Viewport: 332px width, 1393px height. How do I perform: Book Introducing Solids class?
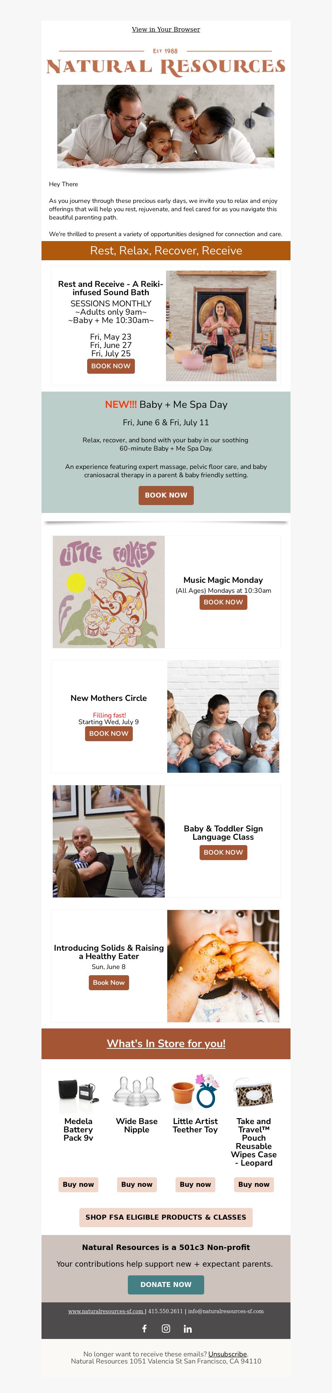tap(108, 983)
